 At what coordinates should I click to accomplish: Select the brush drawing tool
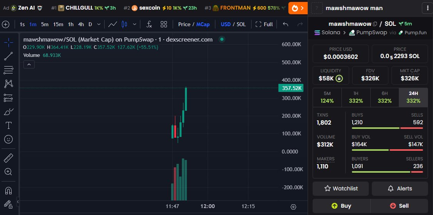8,112
